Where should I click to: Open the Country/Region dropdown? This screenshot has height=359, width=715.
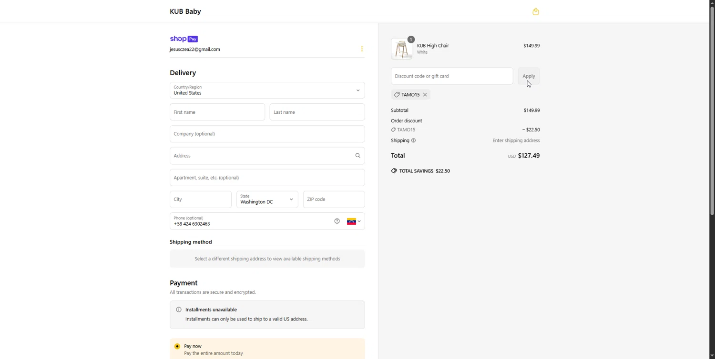(267, 90)
